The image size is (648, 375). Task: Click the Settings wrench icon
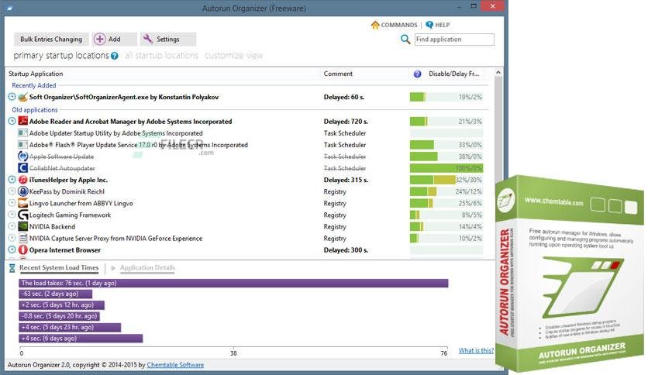coord(147,39)
